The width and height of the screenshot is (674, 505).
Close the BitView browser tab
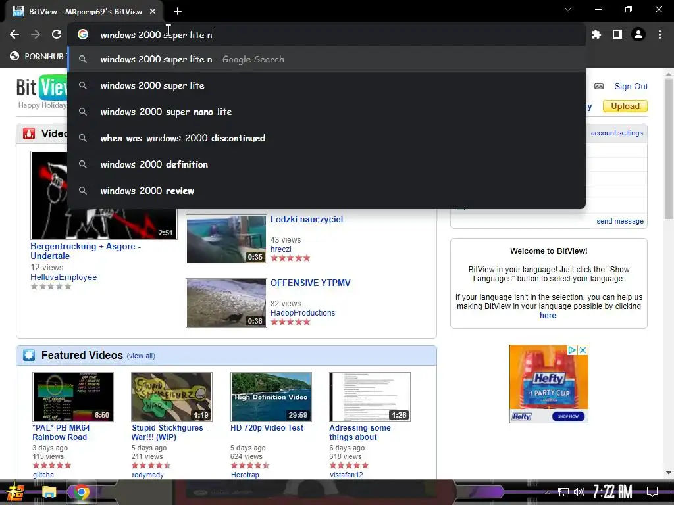coord(153,12)
